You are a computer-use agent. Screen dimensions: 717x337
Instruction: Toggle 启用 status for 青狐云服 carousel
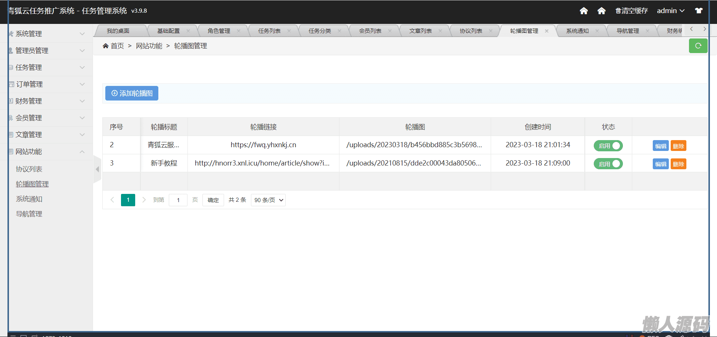(608, 146)
